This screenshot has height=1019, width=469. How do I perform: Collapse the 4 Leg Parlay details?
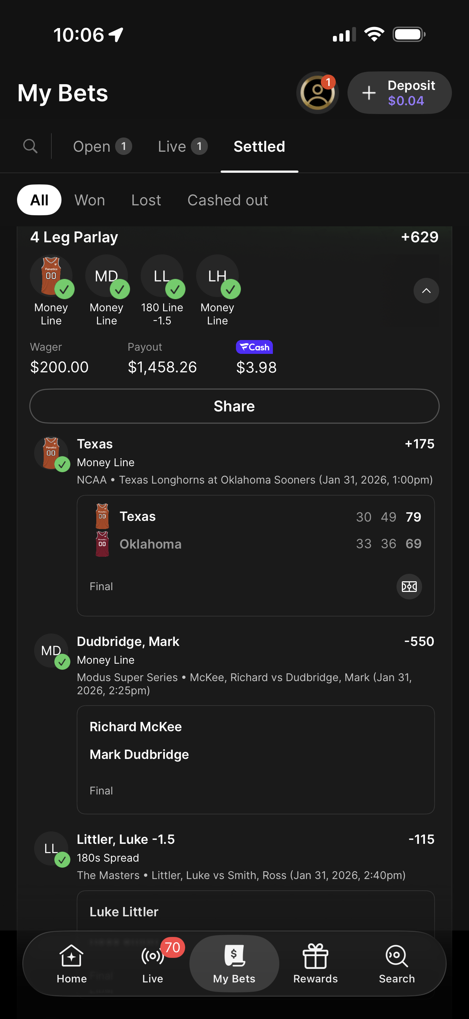(426, 291)
